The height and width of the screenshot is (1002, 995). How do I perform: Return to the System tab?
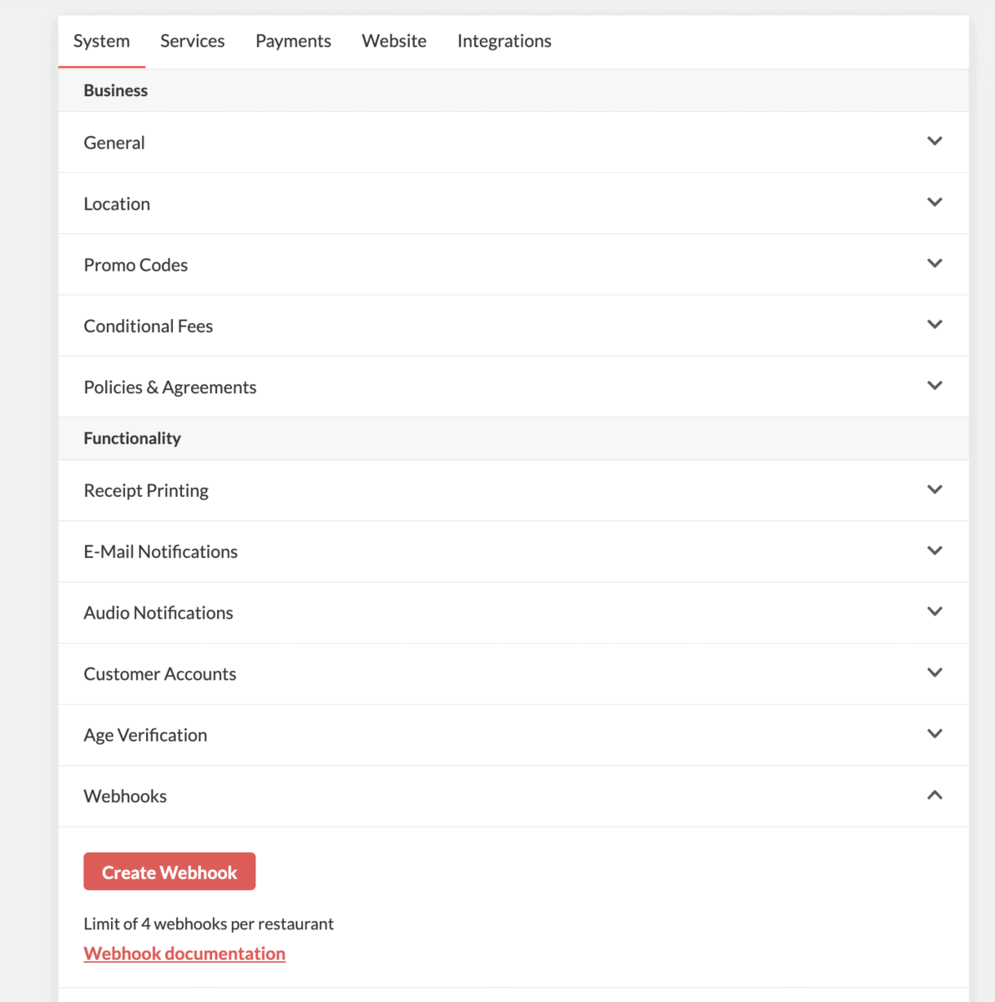click(x=102, y=41)
